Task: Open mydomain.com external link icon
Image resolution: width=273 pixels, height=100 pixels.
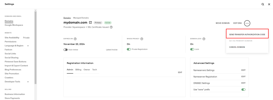Action: [90, 23]
